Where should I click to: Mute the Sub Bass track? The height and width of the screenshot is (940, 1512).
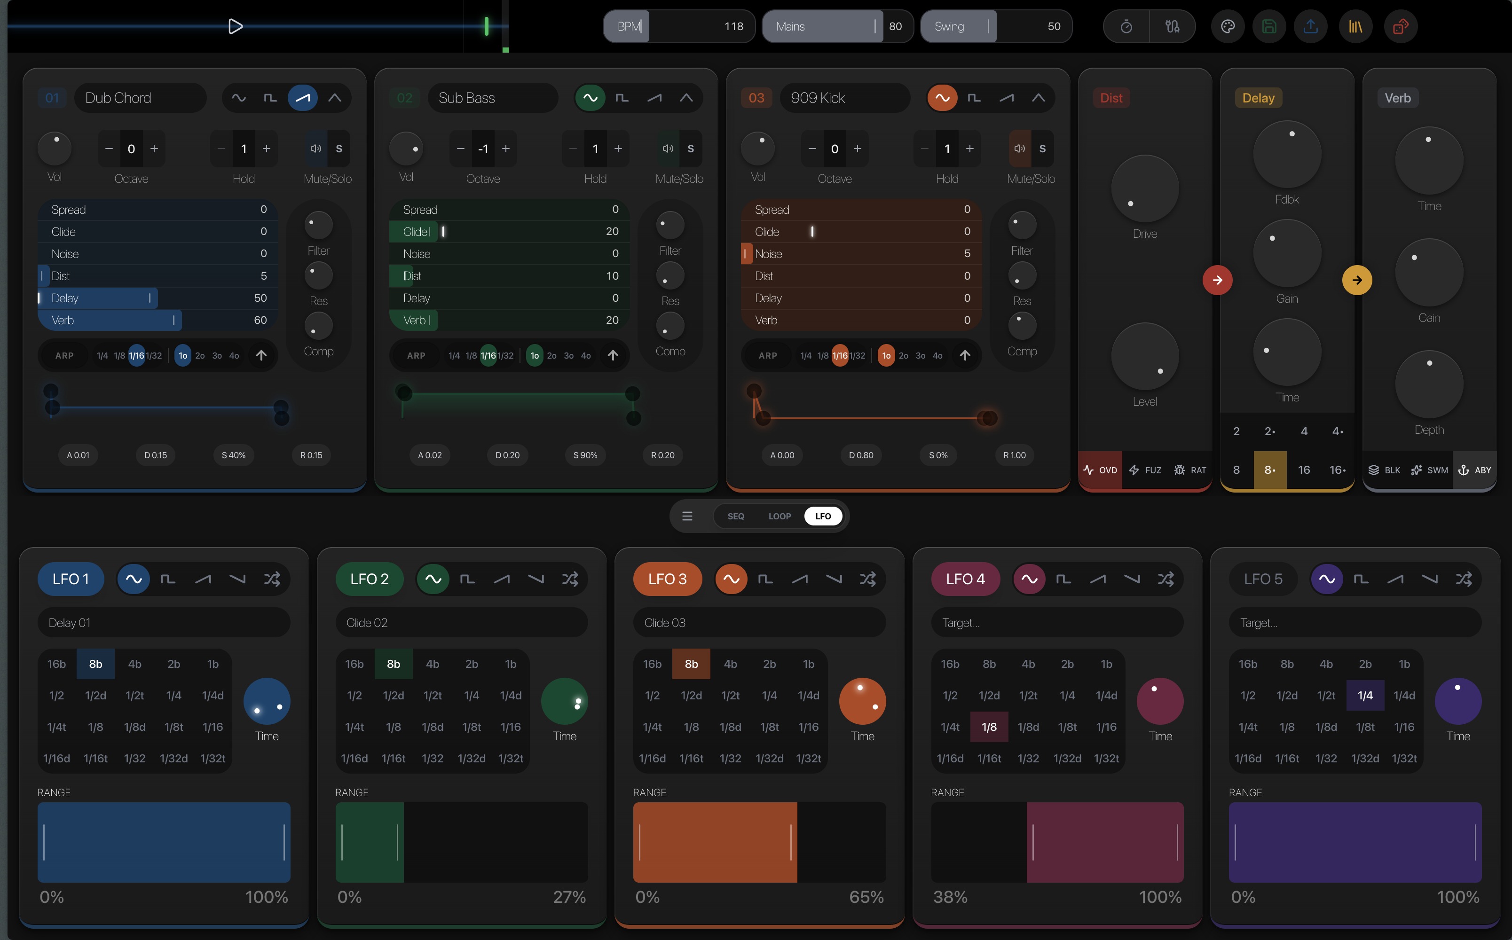[x=668, y=149]
